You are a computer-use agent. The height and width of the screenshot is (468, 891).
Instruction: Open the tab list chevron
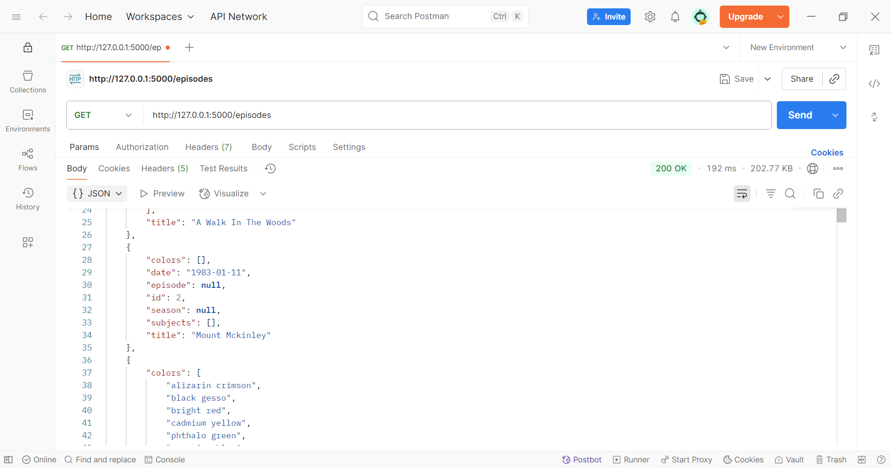pyautogui.click(x=726, y=47)
